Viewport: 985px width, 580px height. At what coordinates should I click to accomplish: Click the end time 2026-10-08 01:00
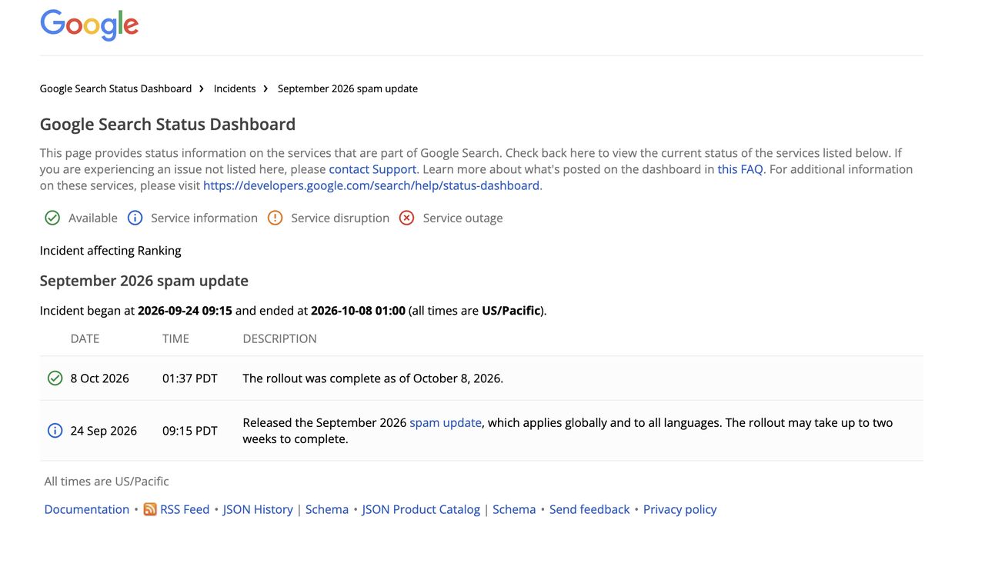click(x=358, y=311)
